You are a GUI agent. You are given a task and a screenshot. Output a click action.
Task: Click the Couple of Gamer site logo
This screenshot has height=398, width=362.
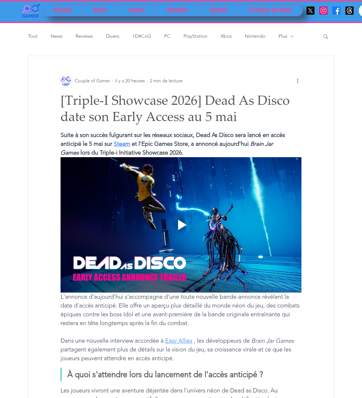[31, 11]
